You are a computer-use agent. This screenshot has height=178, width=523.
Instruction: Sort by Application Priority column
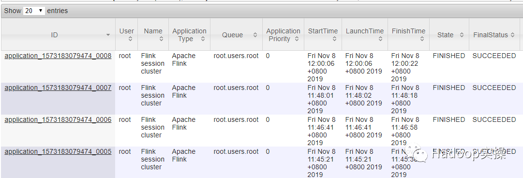(x=283, y=35)
